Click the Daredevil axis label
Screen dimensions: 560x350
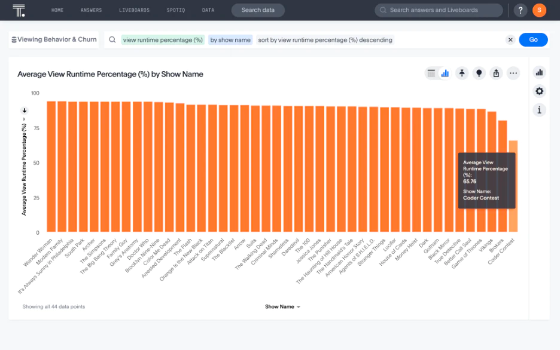point(290,247)
